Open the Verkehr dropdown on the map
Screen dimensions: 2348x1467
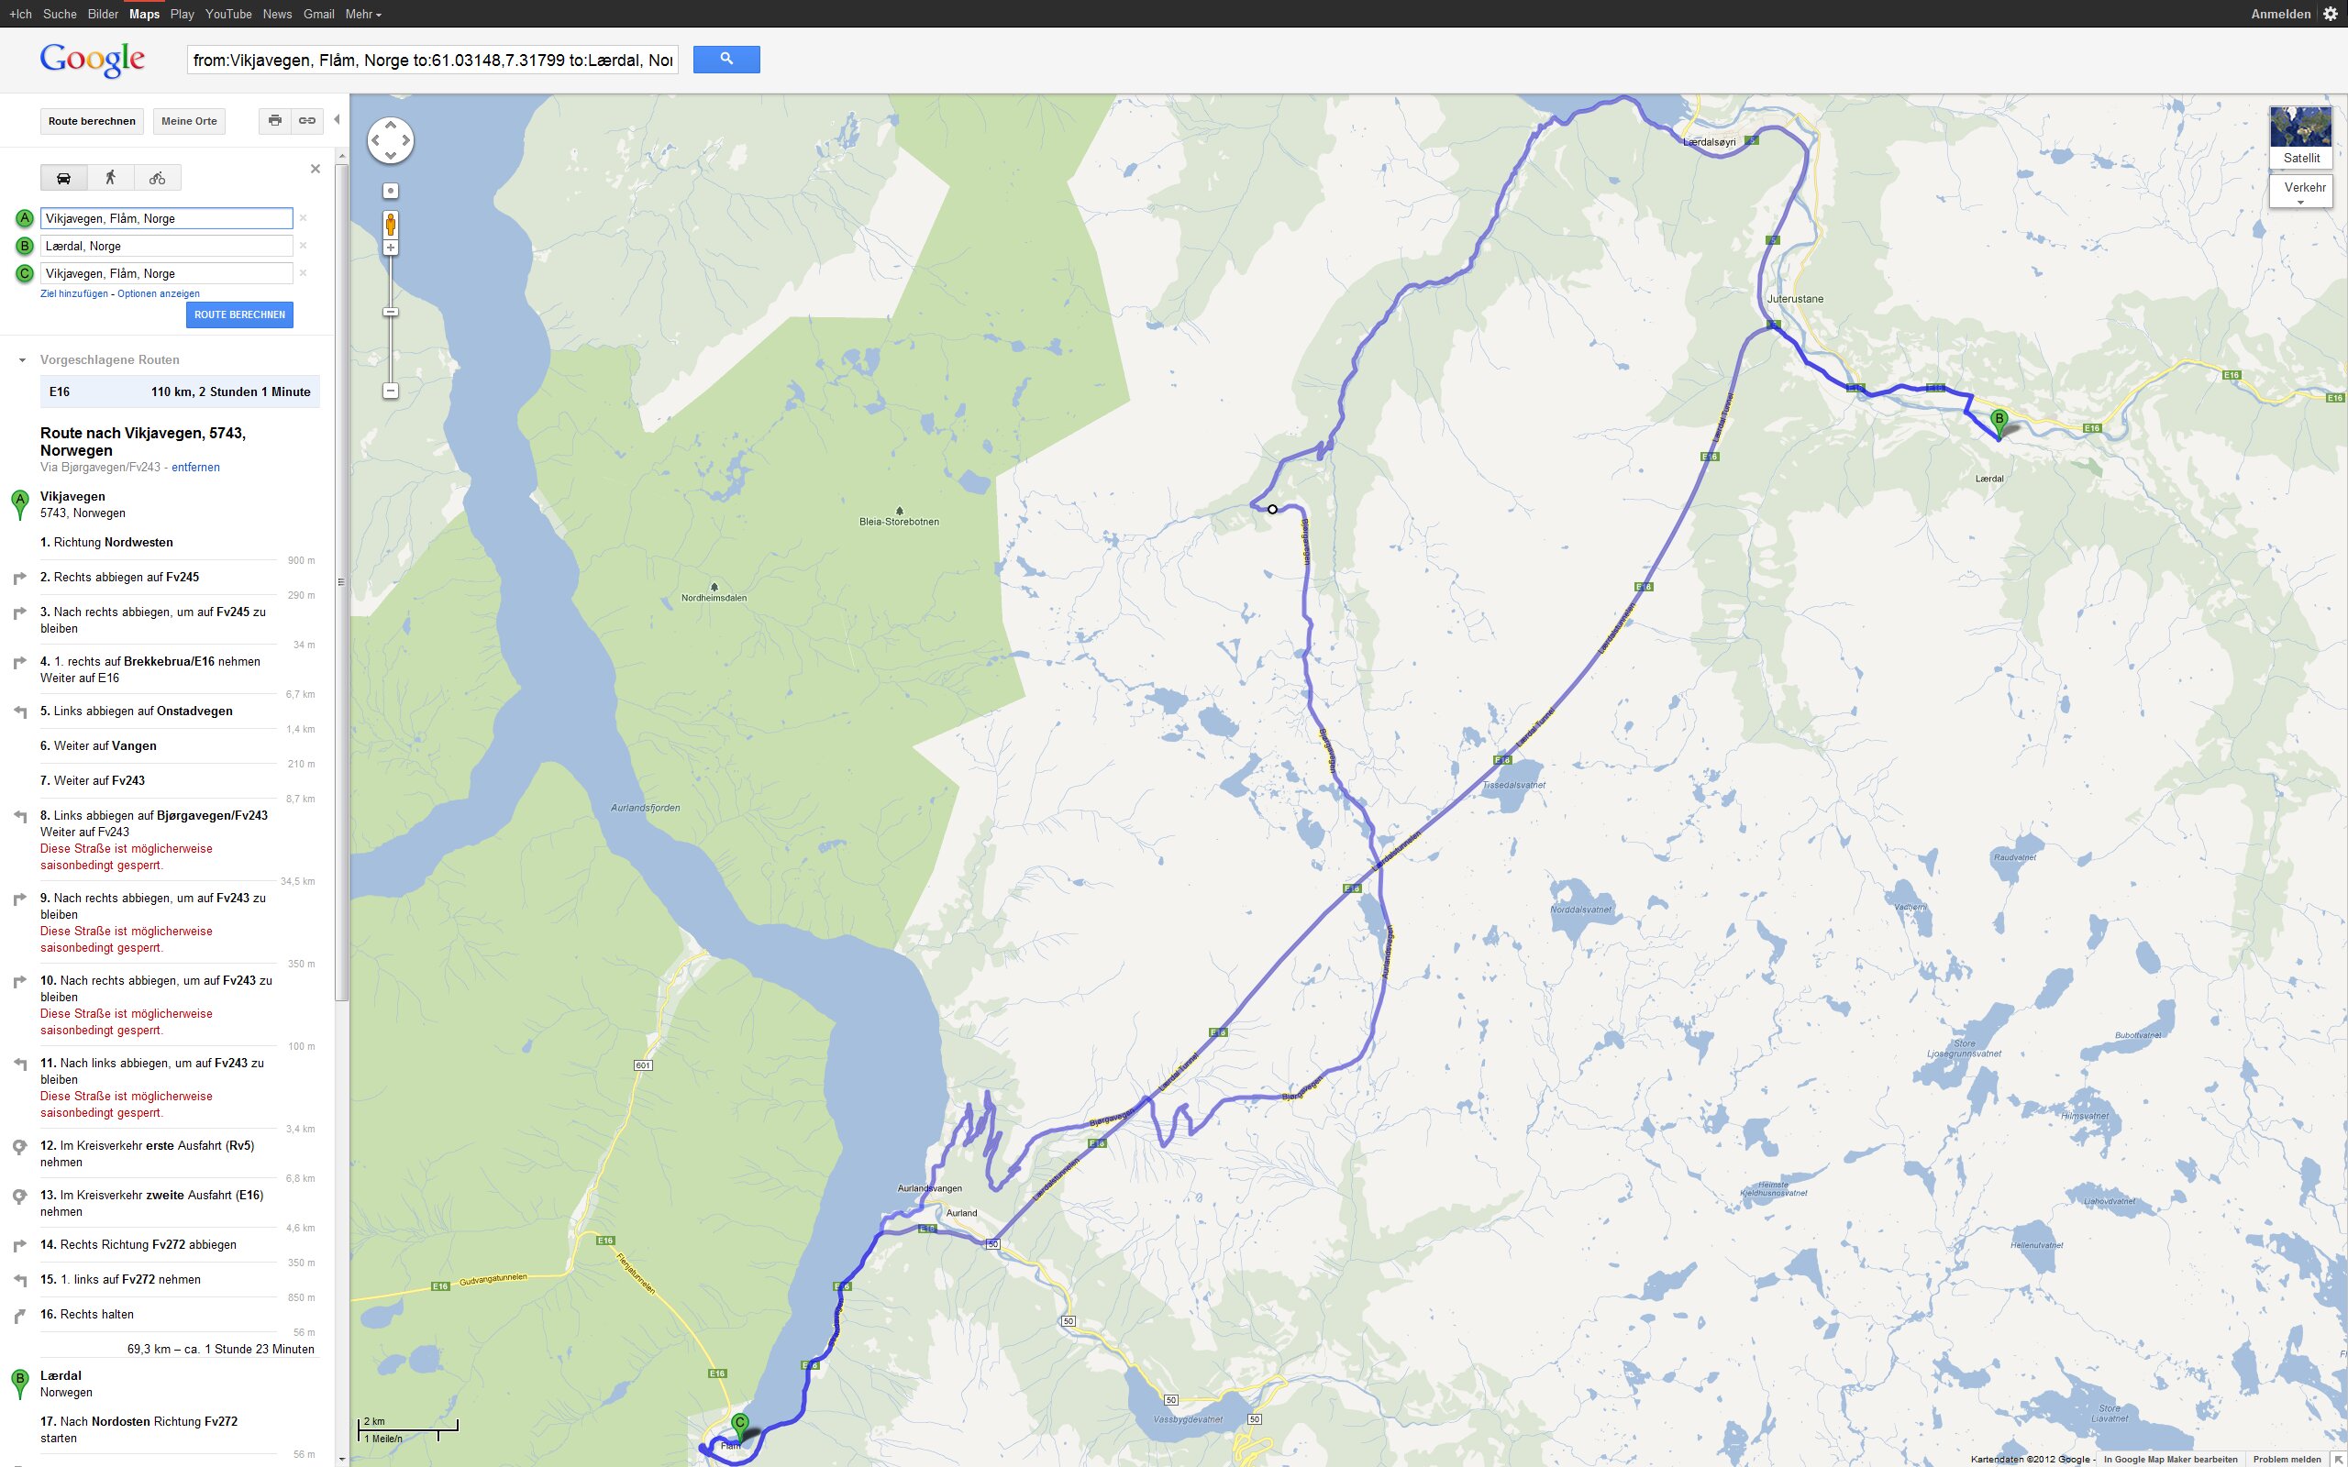(2301, 190)
